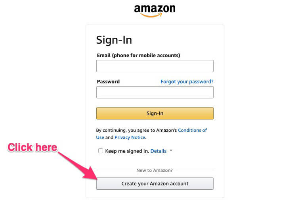Screen dimensions: 302x204
Task: Expand the Details dropdown arrow
Action: click(171, 150)
